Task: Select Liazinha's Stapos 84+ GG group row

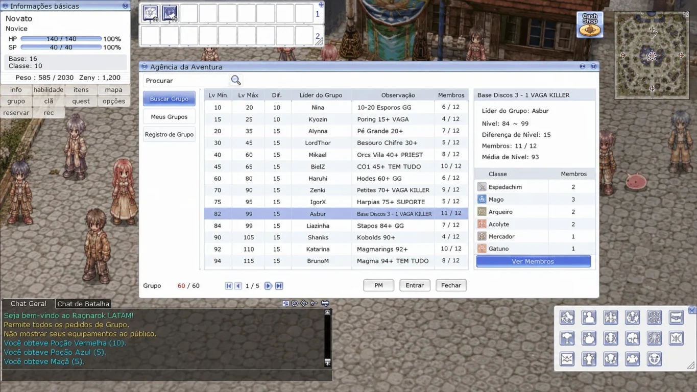Action: [x=336, y=226]
